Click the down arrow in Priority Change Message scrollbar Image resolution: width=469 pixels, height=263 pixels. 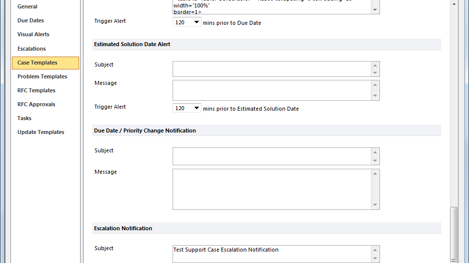(x=375, y=205)
